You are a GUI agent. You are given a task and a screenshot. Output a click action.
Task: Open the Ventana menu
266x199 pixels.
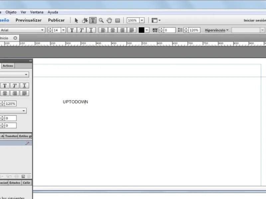tap(37, 12)
